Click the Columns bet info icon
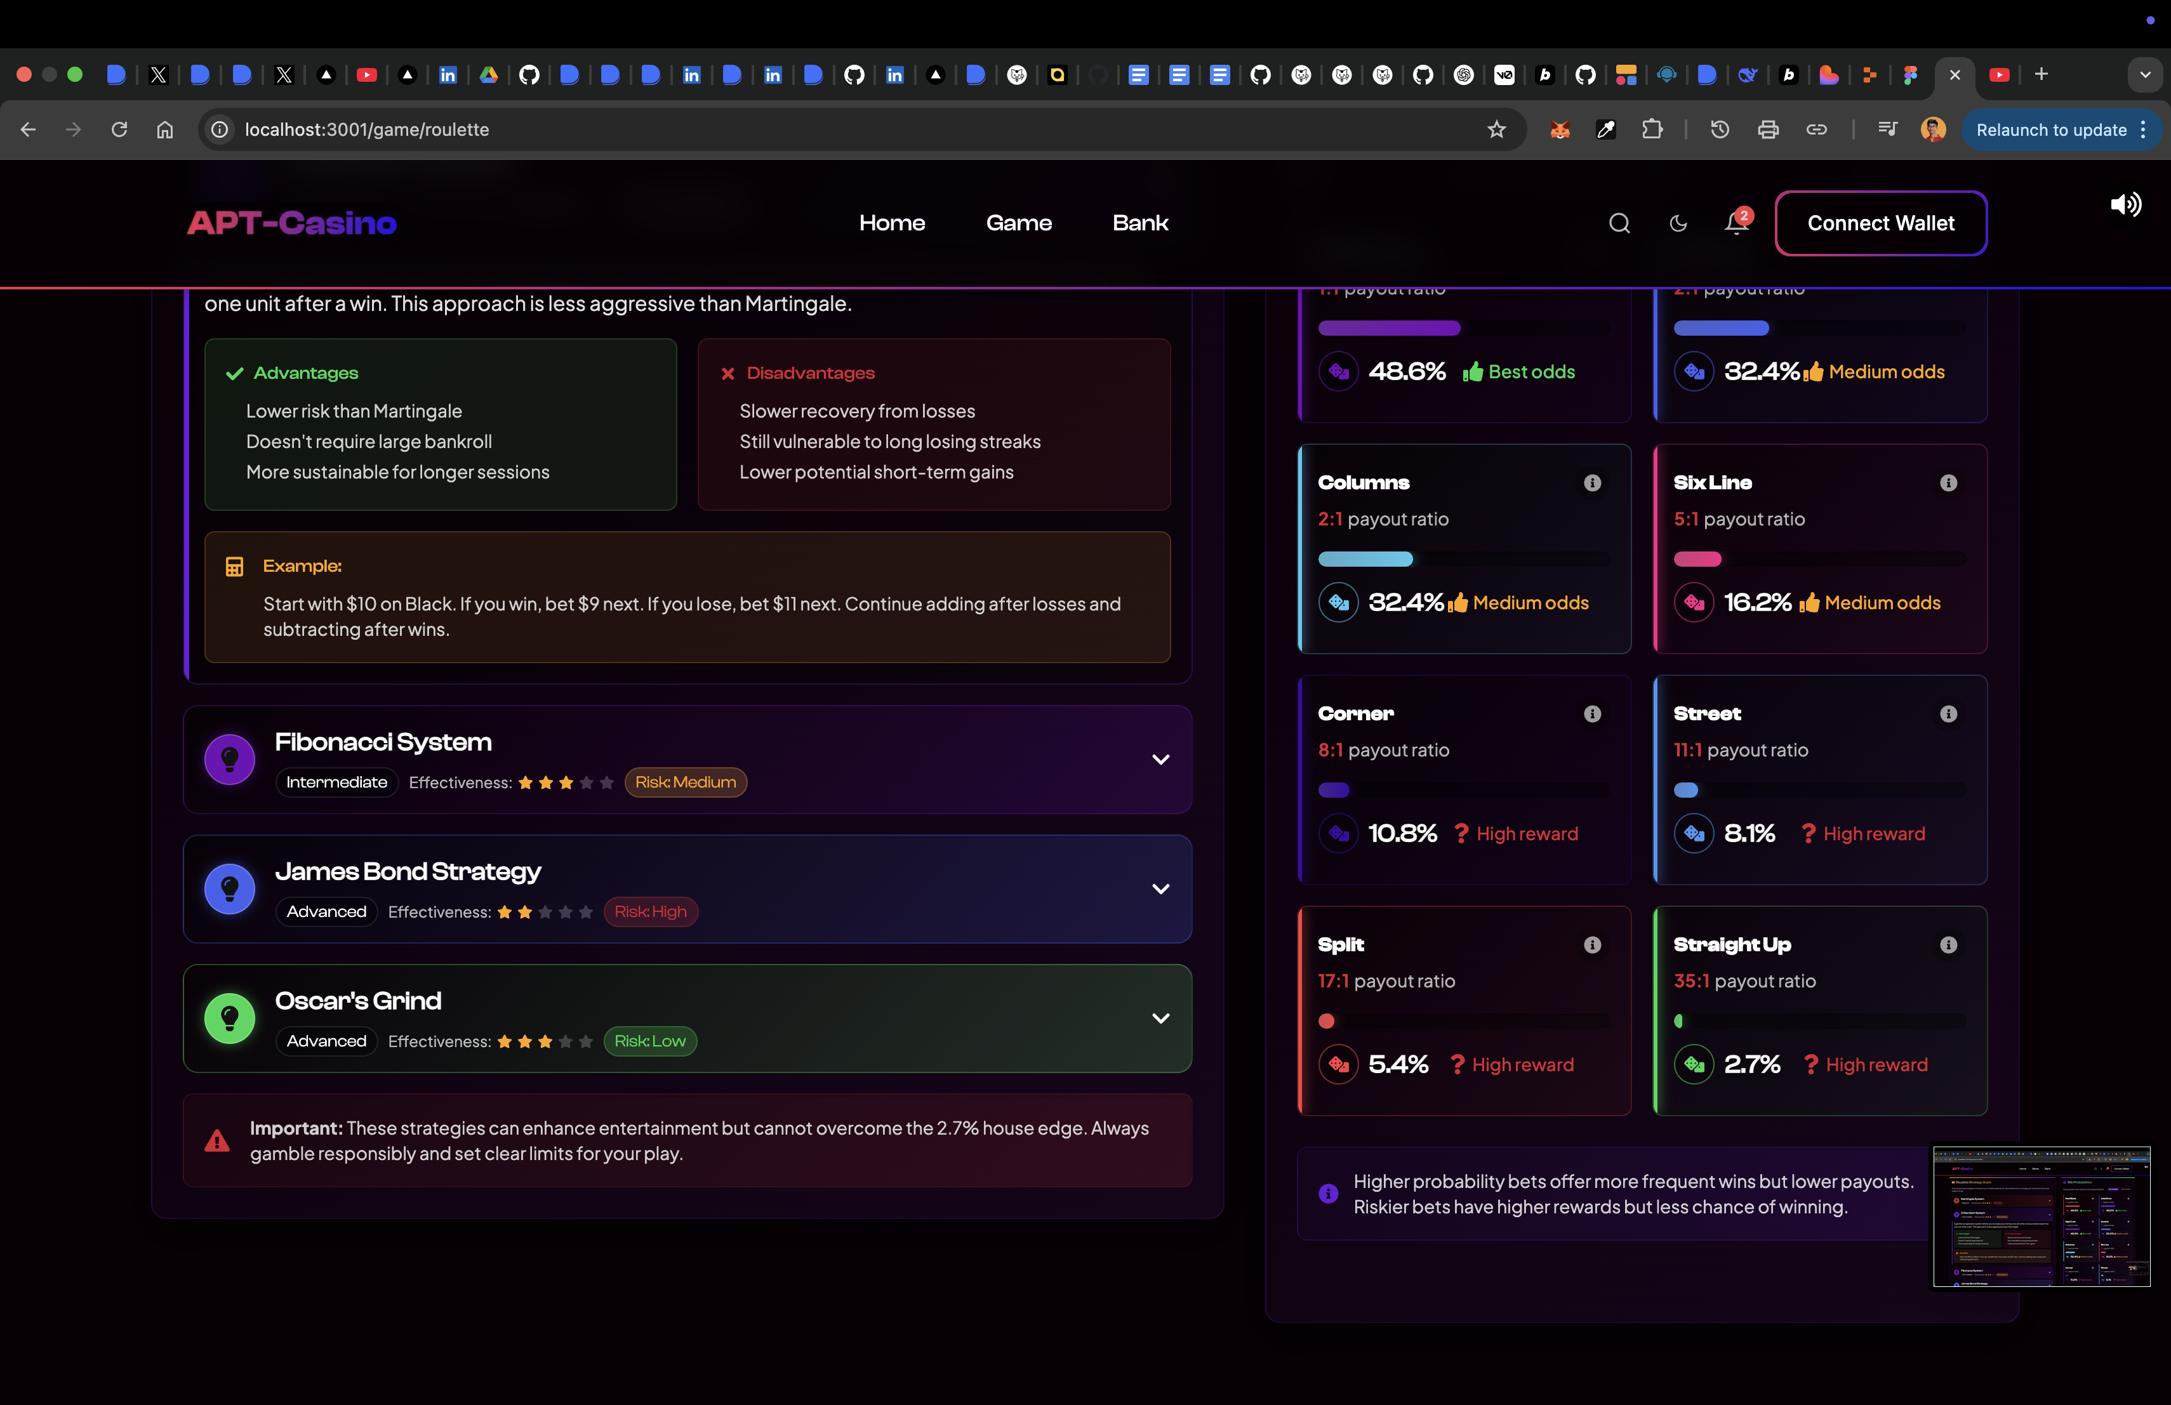Screen dimensions: 2171x1405 click(1593, 483)
